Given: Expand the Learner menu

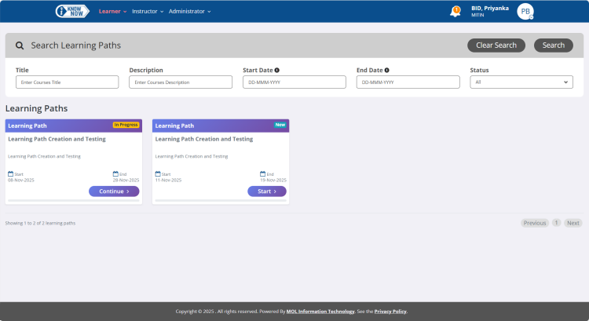Looking at the screenshot, I should click(x=112, y=11).
